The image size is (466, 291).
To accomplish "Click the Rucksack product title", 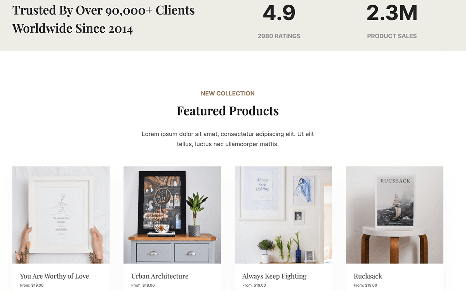I will [368, 276].
